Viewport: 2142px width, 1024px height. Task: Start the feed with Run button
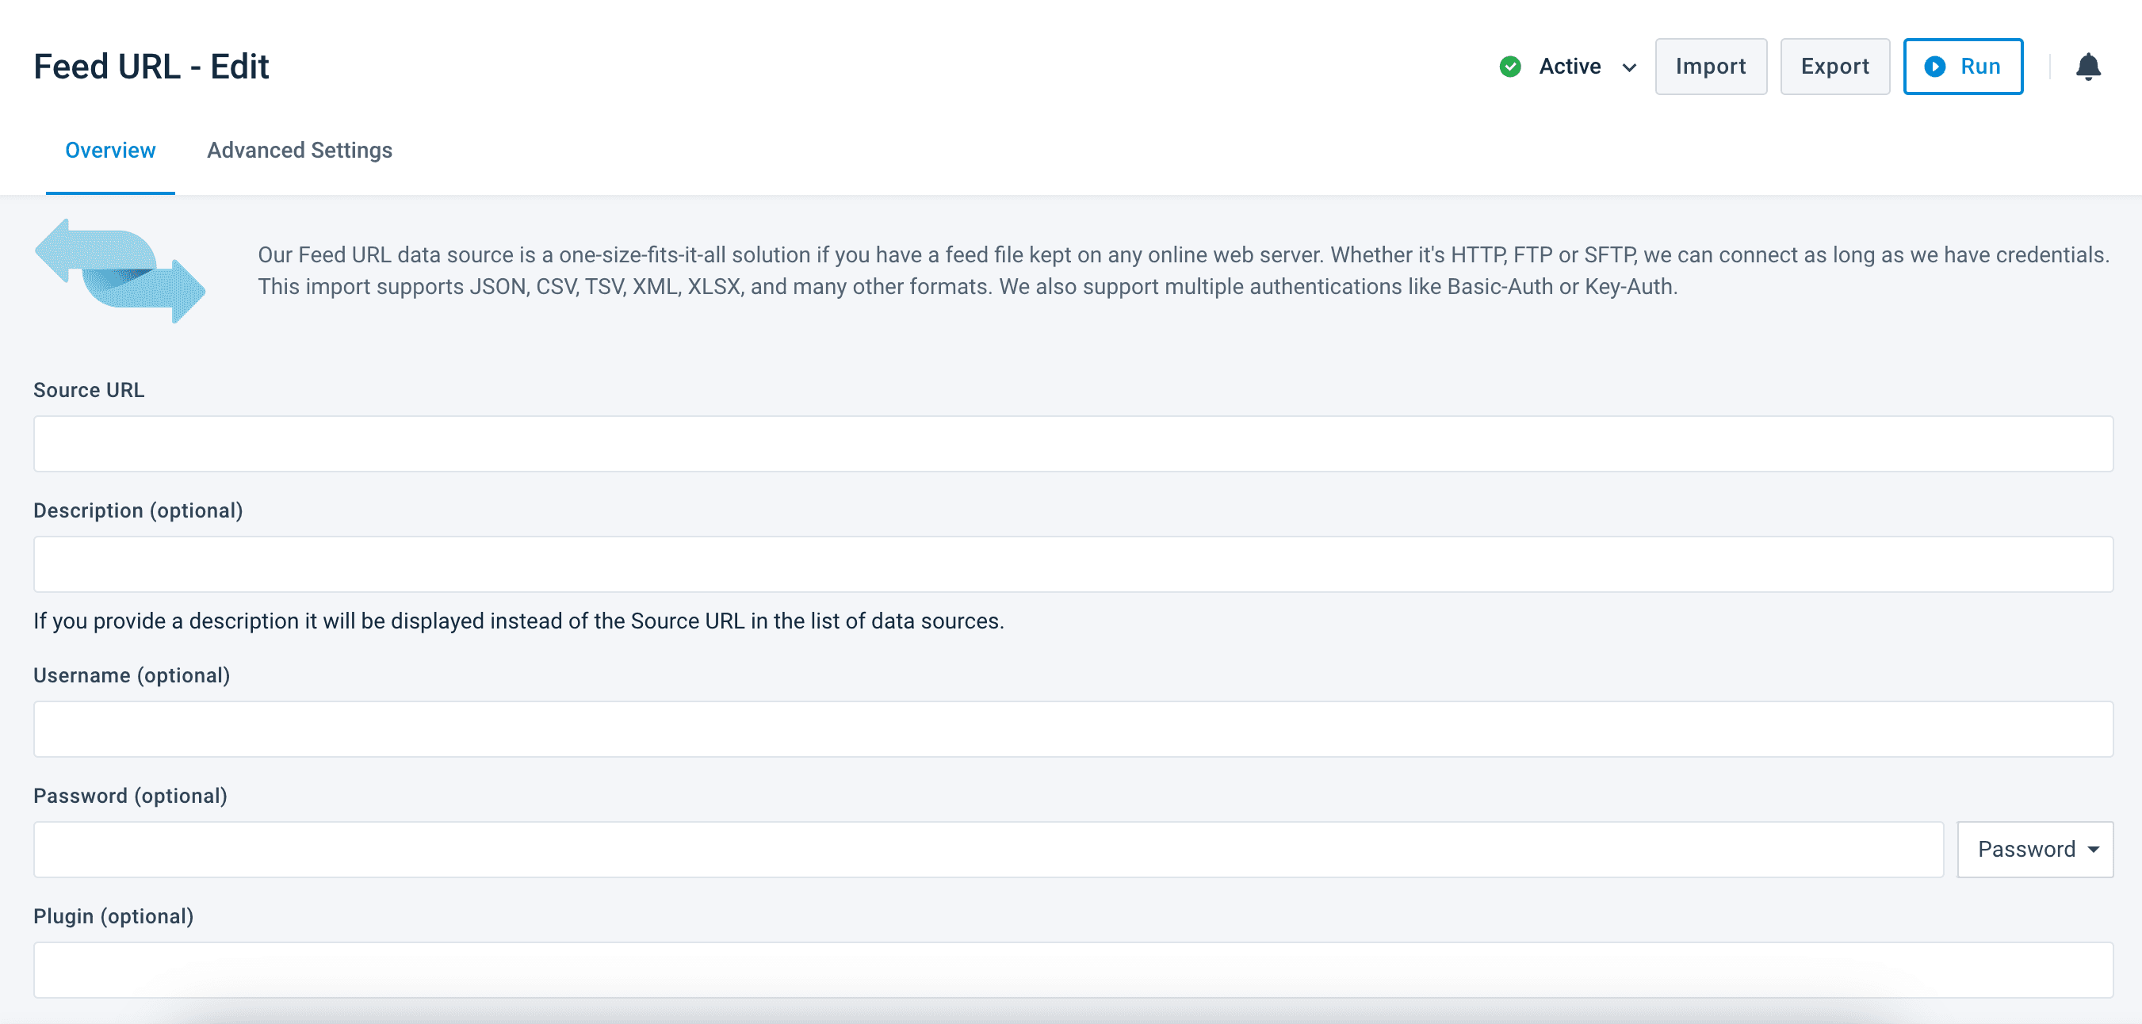(x=1962, y=67)
